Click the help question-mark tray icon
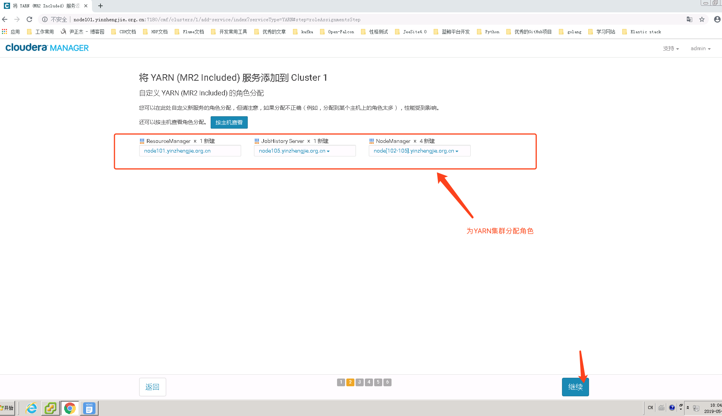 (672, 408)
